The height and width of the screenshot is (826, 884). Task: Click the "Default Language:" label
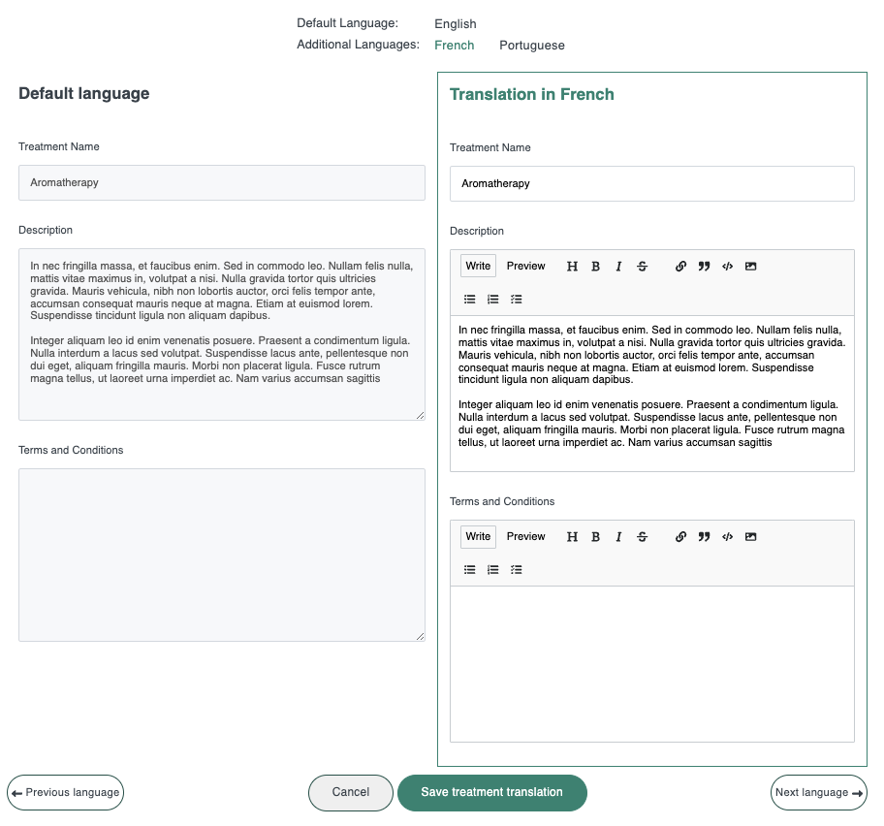[x=347, y=23]
